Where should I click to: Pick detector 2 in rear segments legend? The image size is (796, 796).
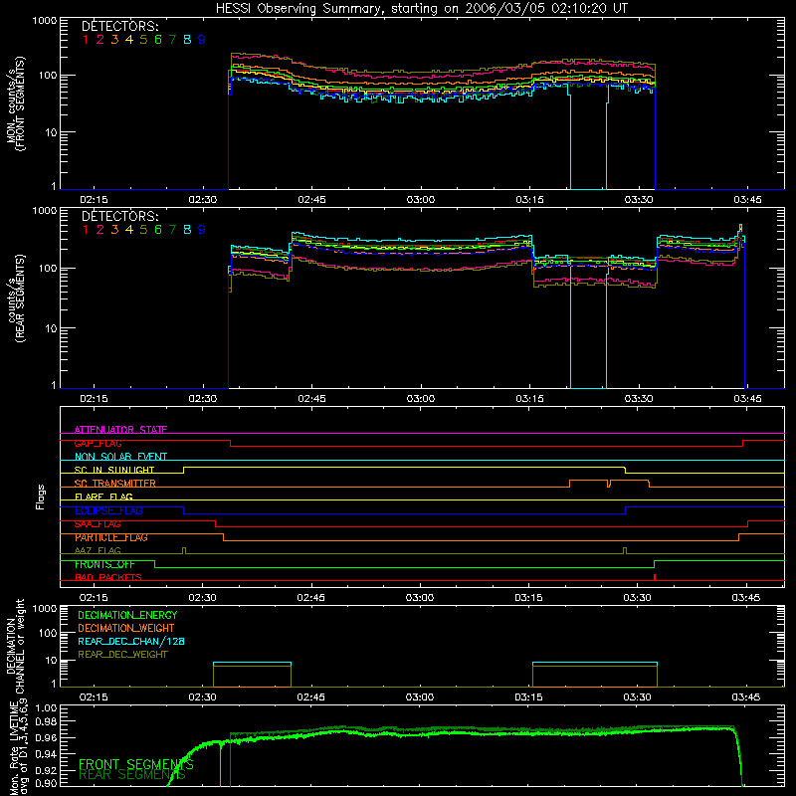point(100,230)
